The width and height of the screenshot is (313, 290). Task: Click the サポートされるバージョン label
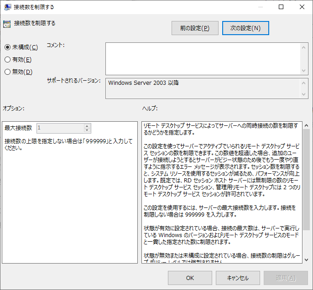click(x=73, y=81)
